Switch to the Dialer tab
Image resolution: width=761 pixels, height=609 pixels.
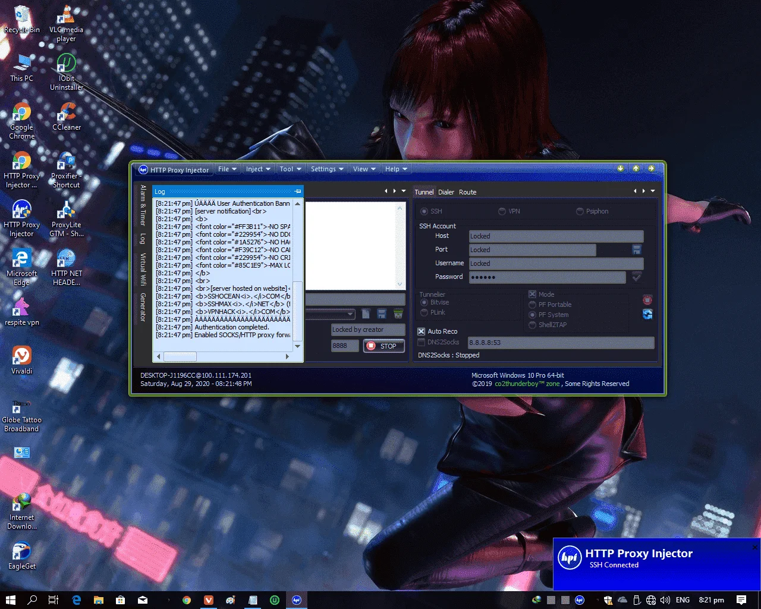(x=446, y=192)
